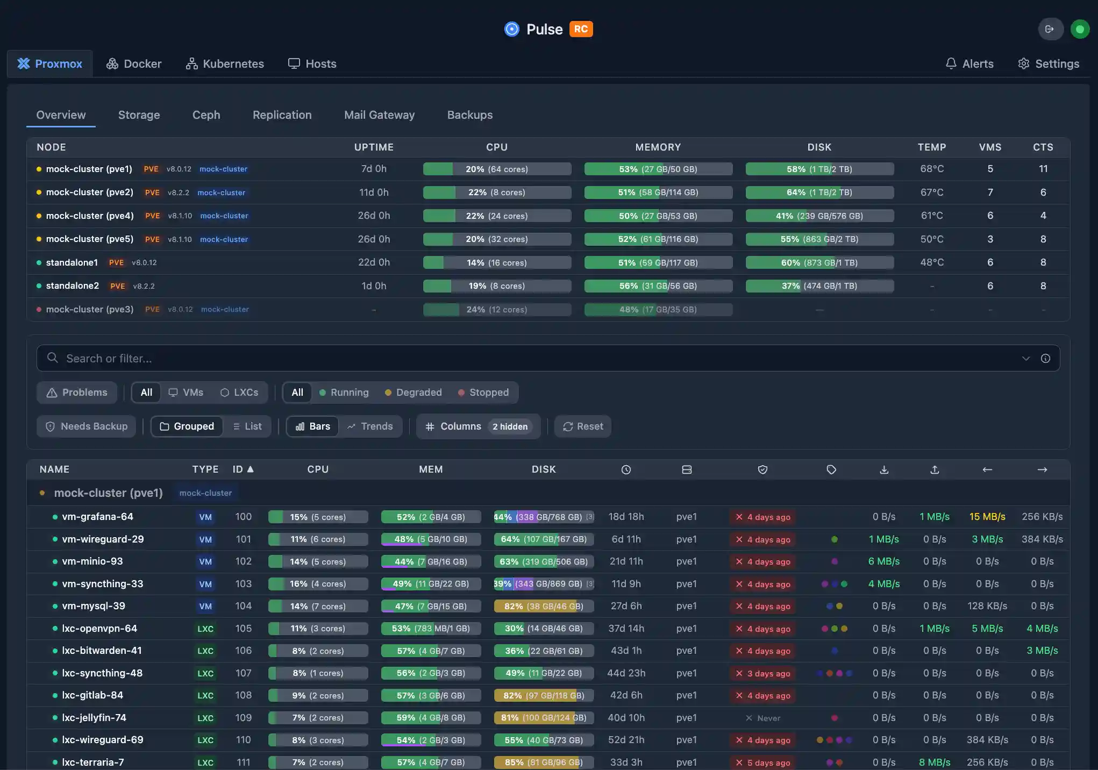Toggle the Needs Backup filter
Viewport: 1098px width, 770px height.
coord(86,426)
